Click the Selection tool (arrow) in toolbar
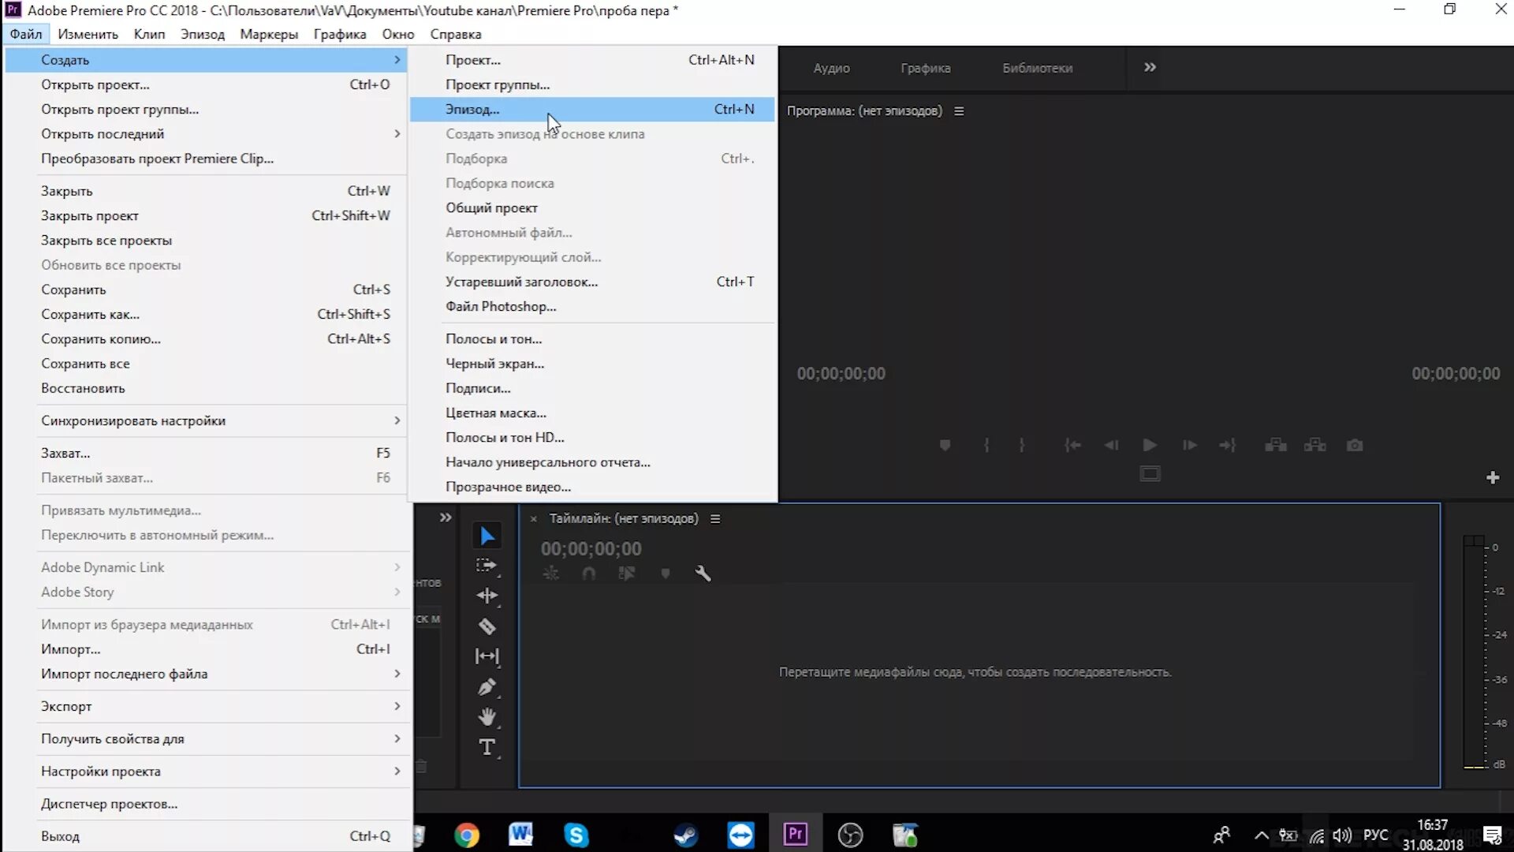The width and height of the screenshot is (1514, 852). pyautogui.click(x=487, y=535)
